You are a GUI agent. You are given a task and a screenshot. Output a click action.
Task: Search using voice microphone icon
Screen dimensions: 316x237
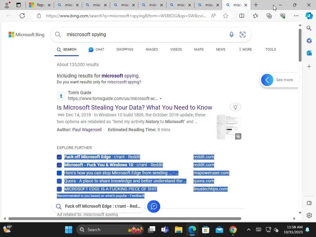coord(231,35)
